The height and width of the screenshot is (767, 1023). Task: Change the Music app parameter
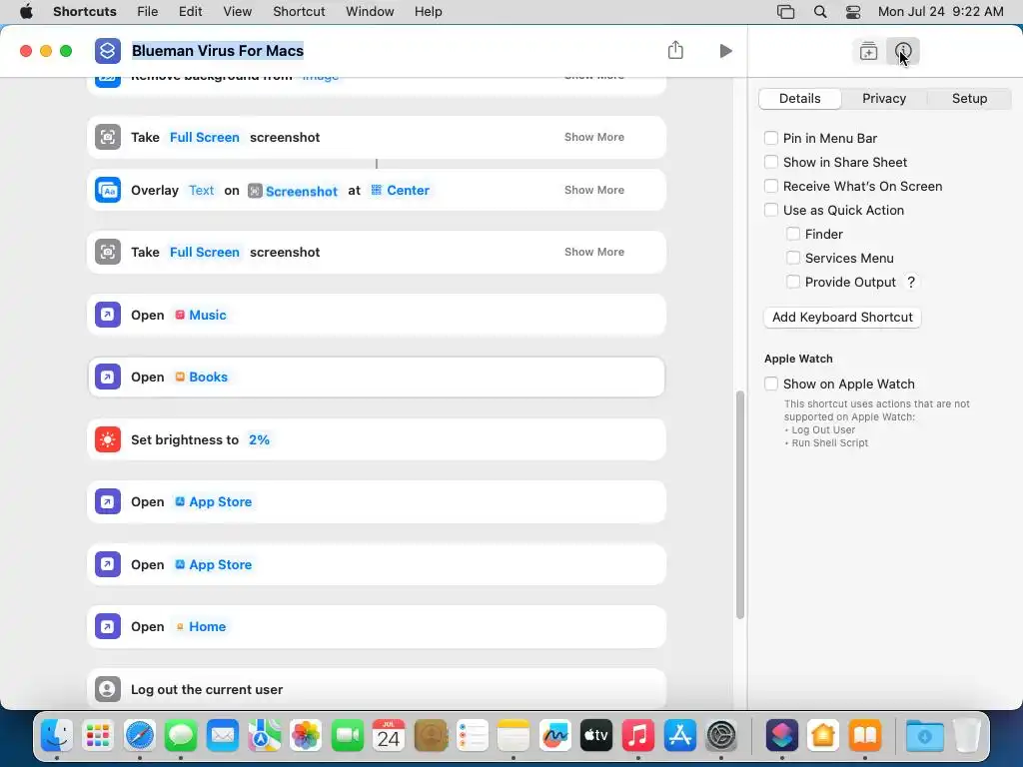pos(200,315)
